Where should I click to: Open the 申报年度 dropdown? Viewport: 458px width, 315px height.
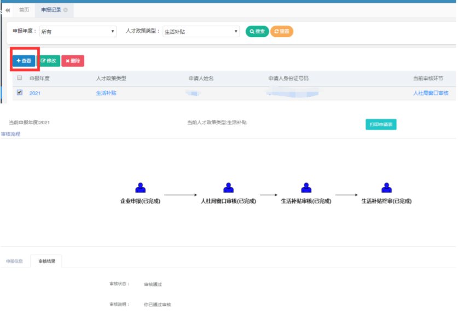pos(78,32)
